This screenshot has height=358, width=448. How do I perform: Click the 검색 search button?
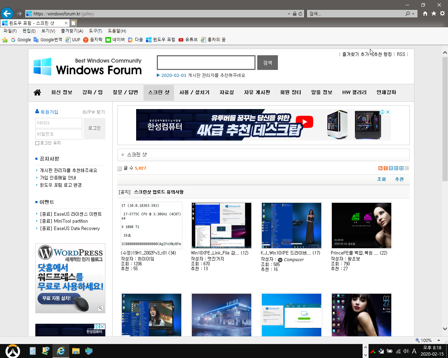tap(267, 63)
